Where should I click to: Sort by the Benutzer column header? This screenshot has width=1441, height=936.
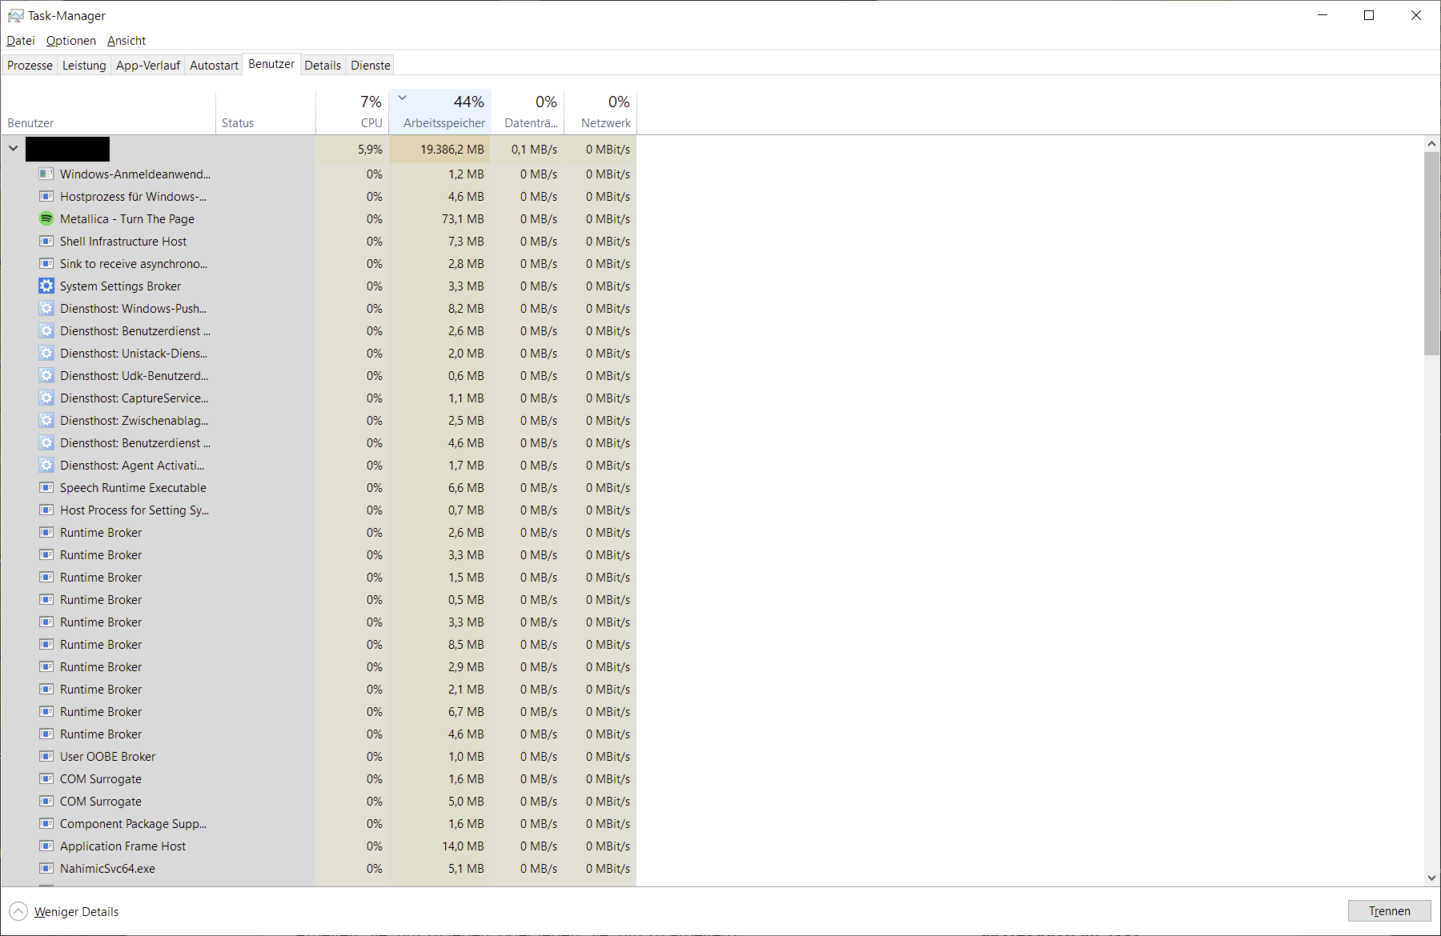point(108,111)
